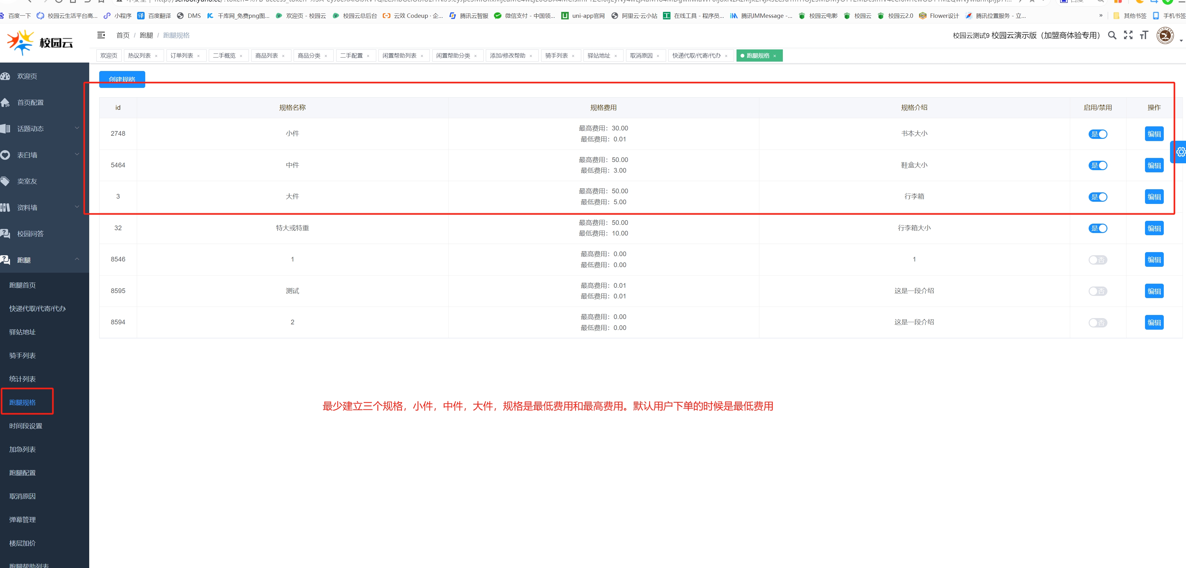The width and height of the screenshot is (1186, 568).
Task: Close the 二手概览 tab
Action: point(241,56)
